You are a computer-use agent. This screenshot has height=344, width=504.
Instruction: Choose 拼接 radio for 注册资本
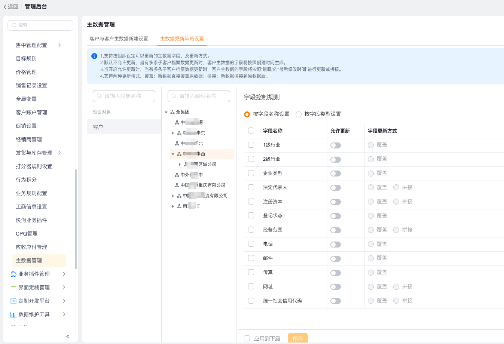pos(396,202)
